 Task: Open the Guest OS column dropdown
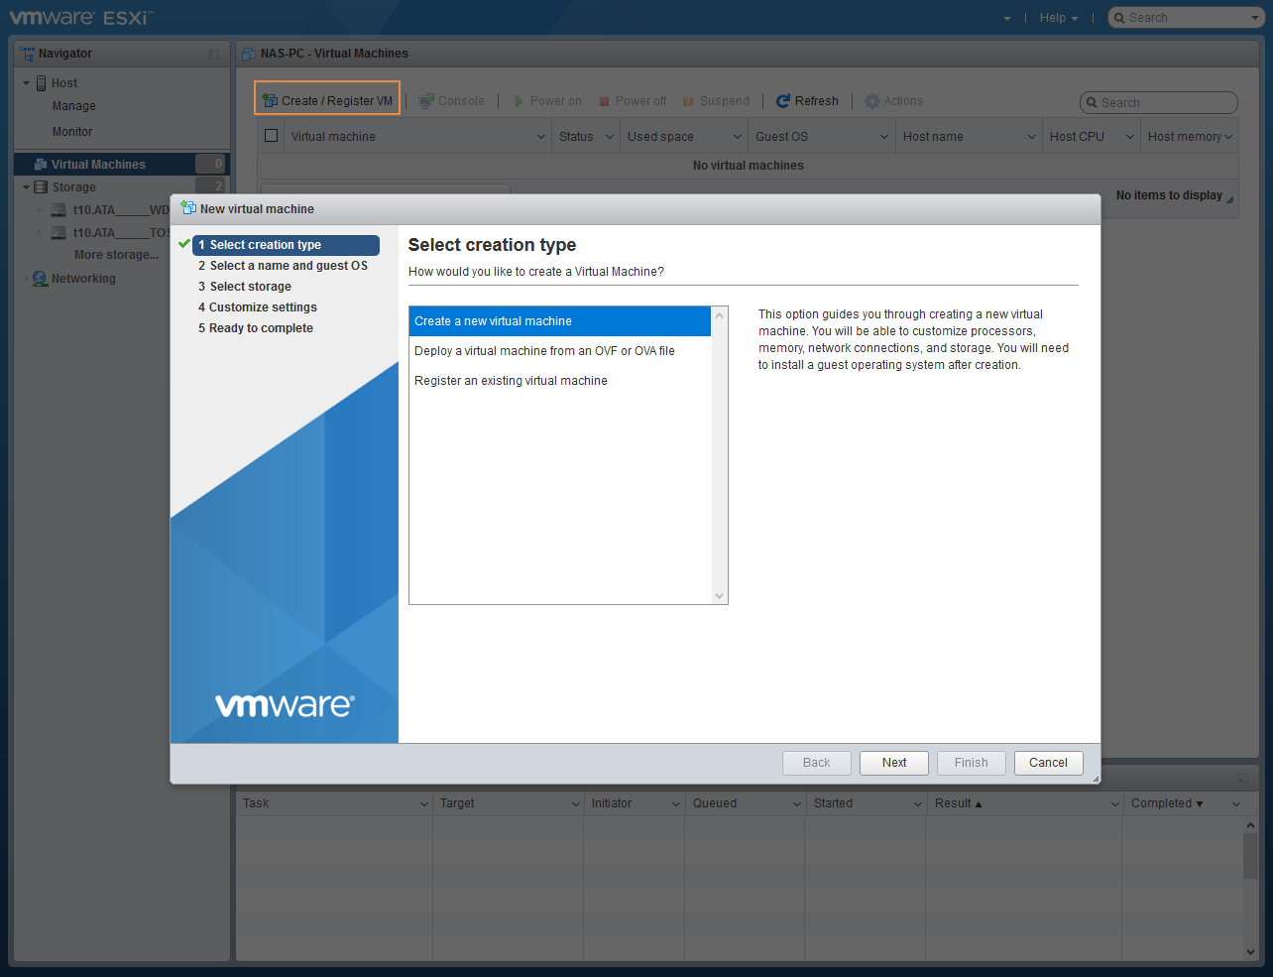coord(884,137)
